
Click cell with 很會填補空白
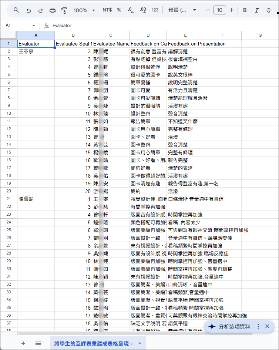[185, 59]
